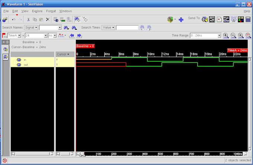This screenshot has width=253, height=165.
Task: Click the blue plus add icon
Action: (181, 20)
